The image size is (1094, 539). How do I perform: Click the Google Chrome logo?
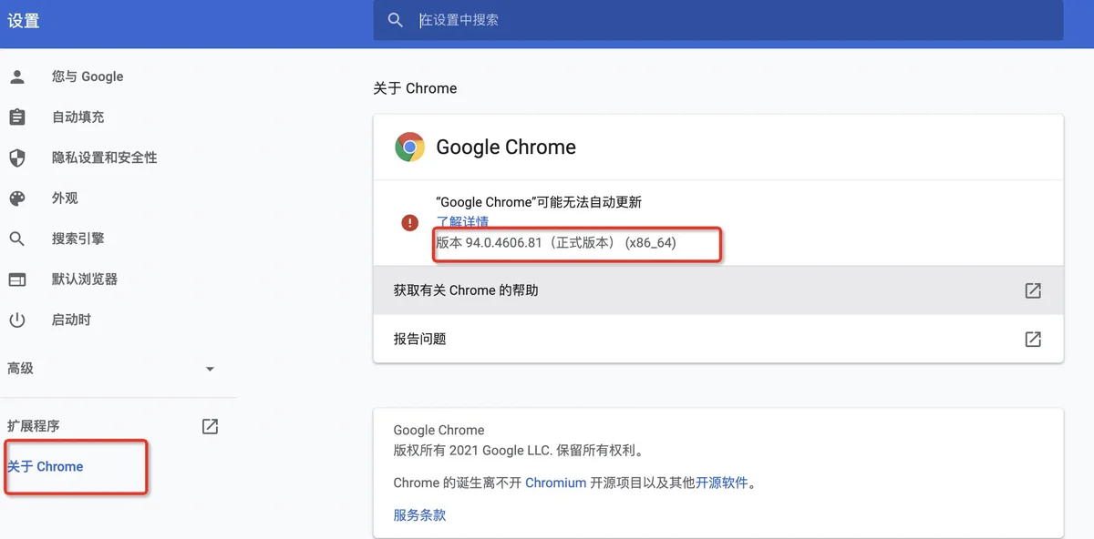pos(409,146)
